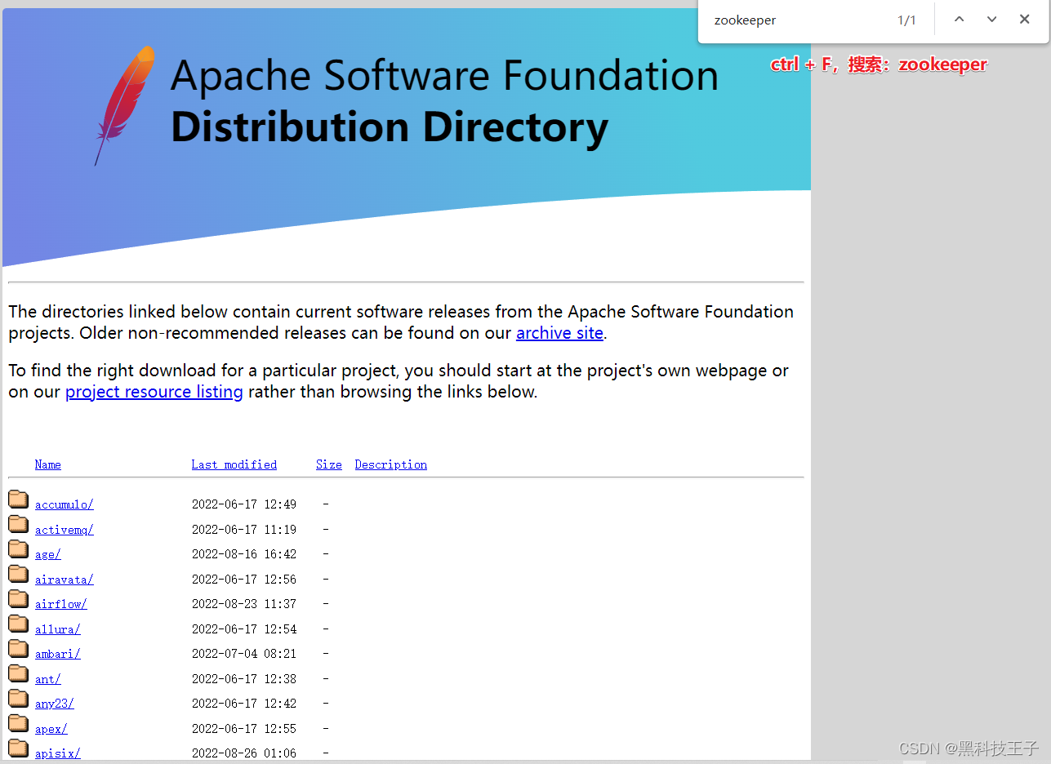1051x764 pixels.
Task: Sort listing by Description column
Action: pos(391,464)
